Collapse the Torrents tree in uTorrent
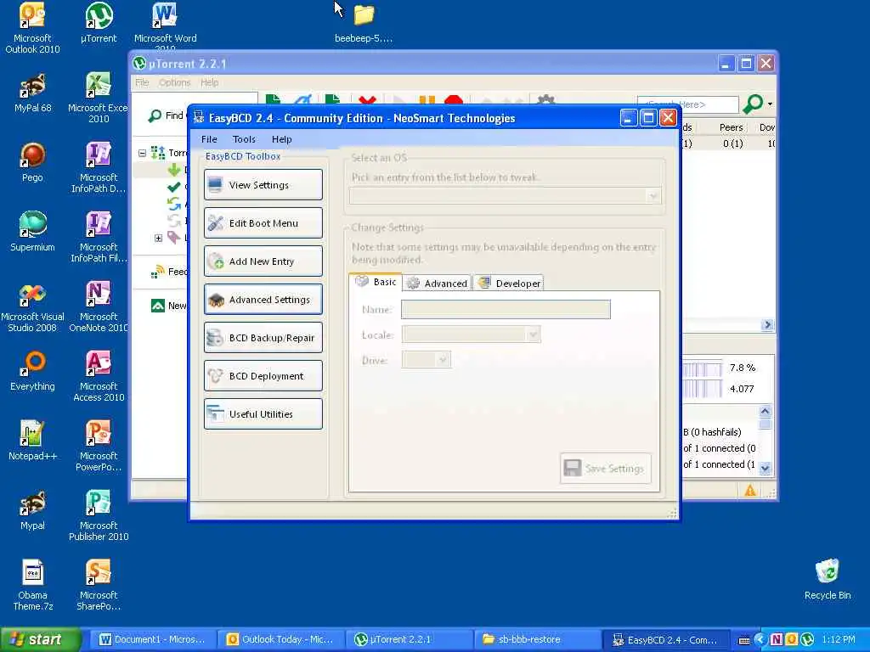 point(143,153)
